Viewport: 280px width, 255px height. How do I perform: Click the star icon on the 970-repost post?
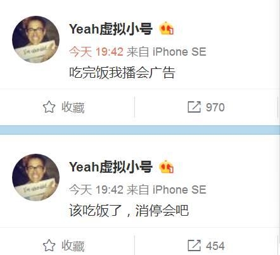pos(49,107)
